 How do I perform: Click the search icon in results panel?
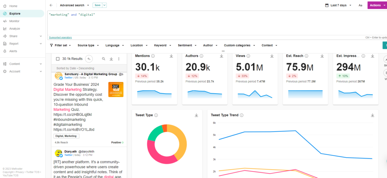coord(104,59)
